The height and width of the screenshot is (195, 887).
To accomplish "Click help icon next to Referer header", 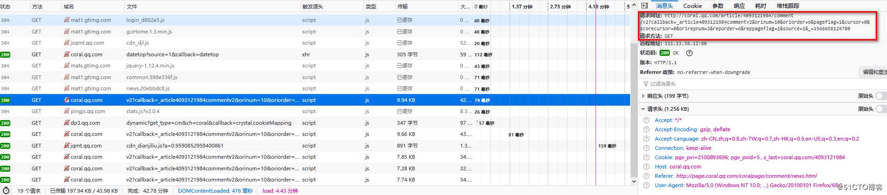I will point(646,176).
